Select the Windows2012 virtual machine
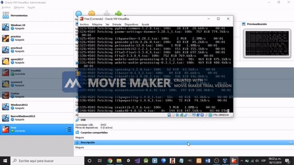The width and height of the screenshot is (294, 165). [x=37, y=107]
